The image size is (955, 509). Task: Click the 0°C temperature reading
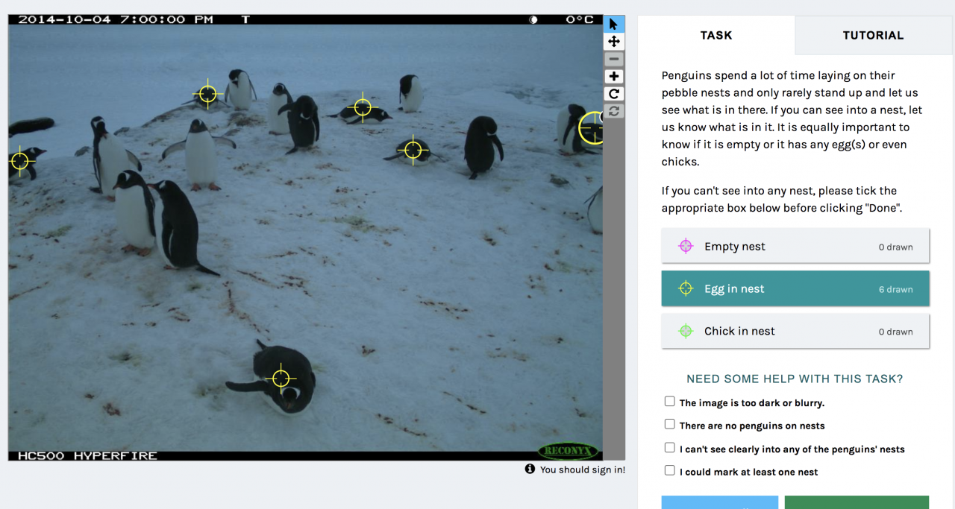579,20
